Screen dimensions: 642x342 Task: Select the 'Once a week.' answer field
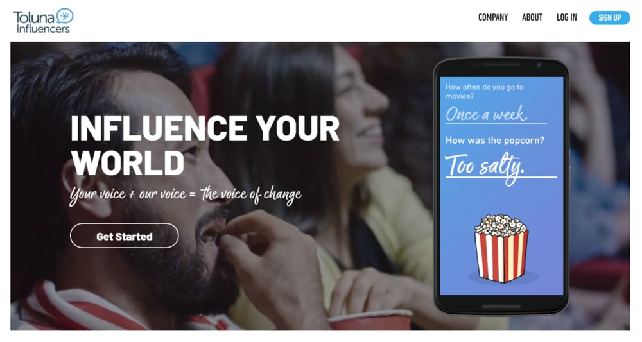coord(496,114)
